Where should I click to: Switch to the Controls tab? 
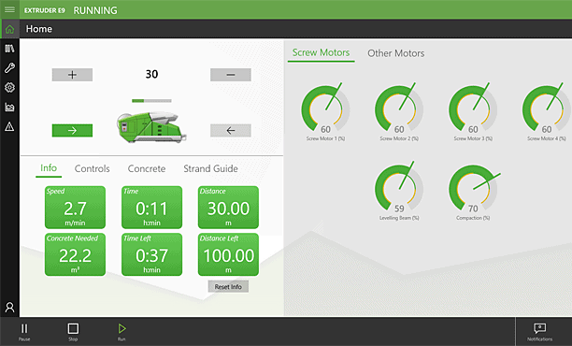coord(92,168)
